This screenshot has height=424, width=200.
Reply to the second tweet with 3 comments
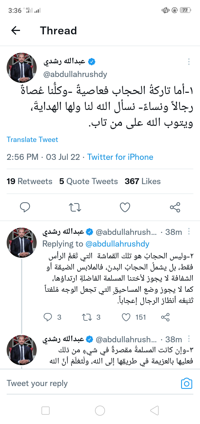[x=48, y=317]
